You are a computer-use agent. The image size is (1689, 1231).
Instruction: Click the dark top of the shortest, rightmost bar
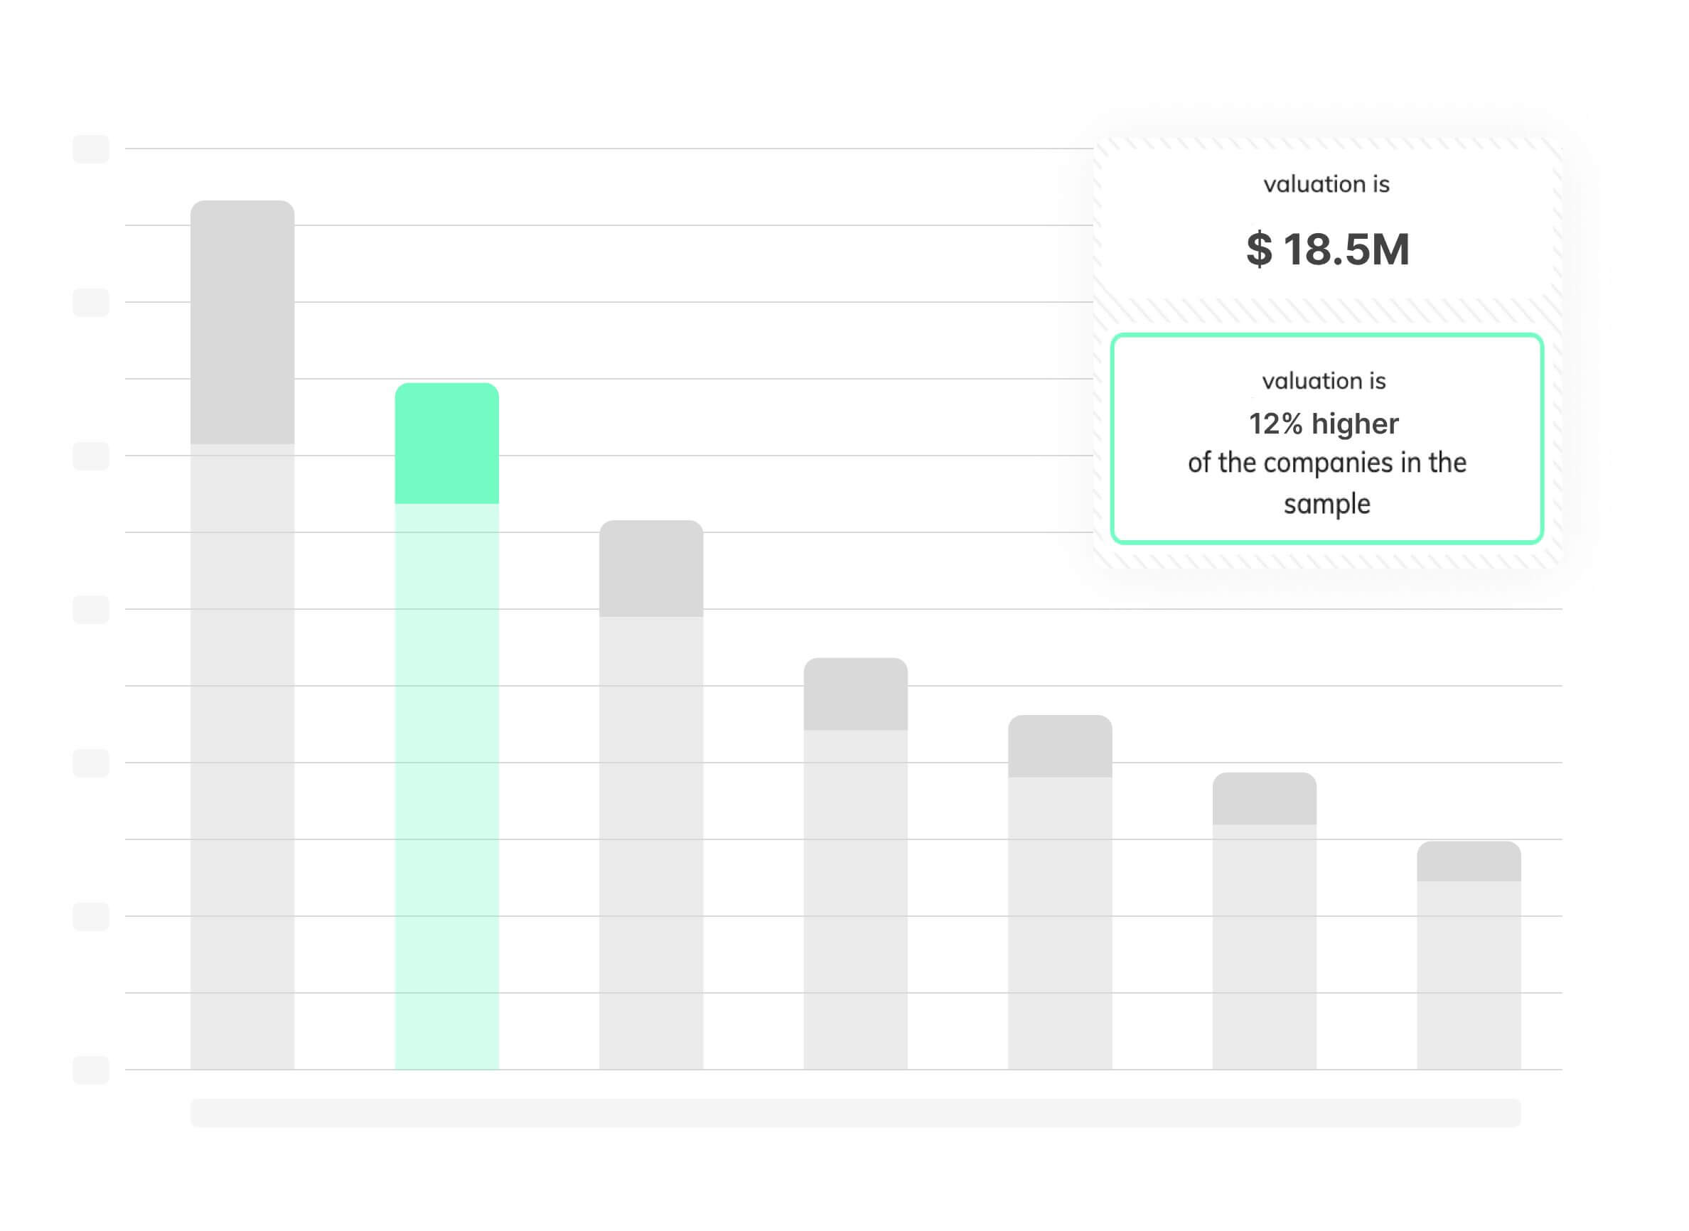point(1468,861)
